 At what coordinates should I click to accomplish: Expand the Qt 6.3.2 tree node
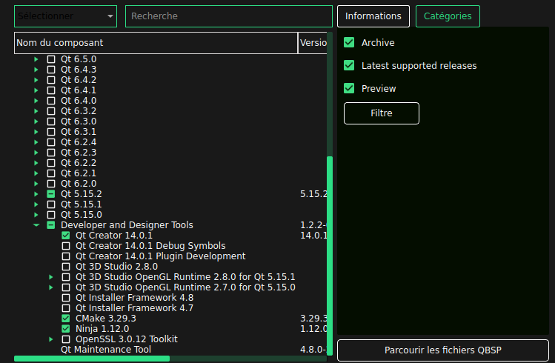pos(36,111)
